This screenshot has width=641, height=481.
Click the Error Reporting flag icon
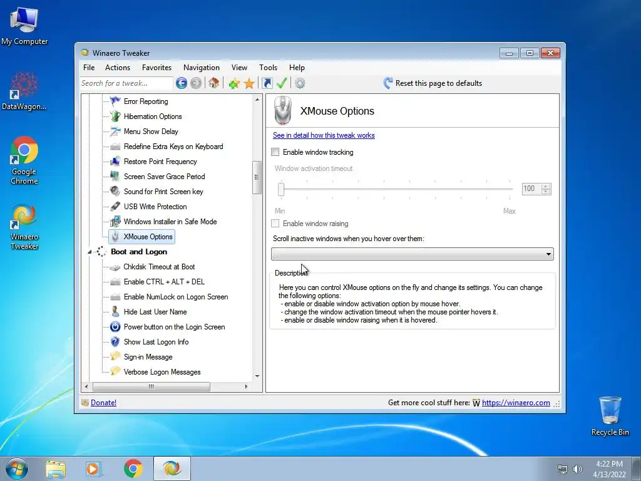pos(115,101)
